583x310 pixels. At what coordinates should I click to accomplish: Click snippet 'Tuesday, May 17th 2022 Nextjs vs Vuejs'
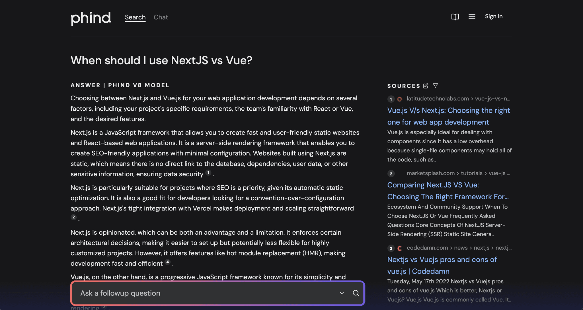tap(445, 281)
